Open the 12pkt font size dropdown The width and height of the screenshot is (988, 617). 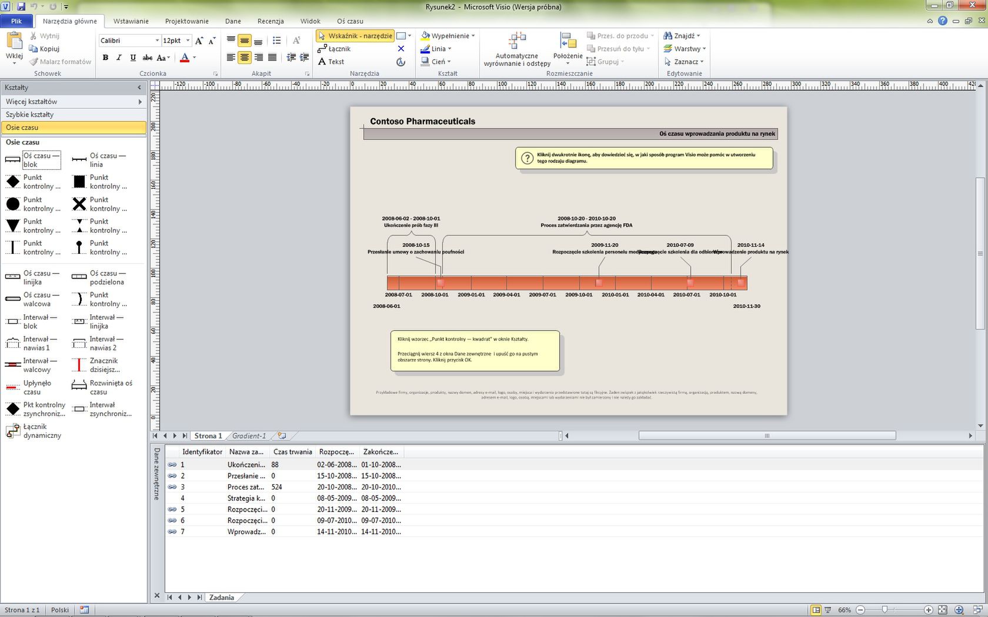tap(188, 41)
